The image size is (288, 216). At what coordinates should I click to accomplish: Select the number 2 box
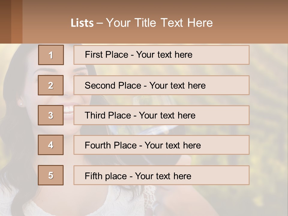click(x=51, y=85)
